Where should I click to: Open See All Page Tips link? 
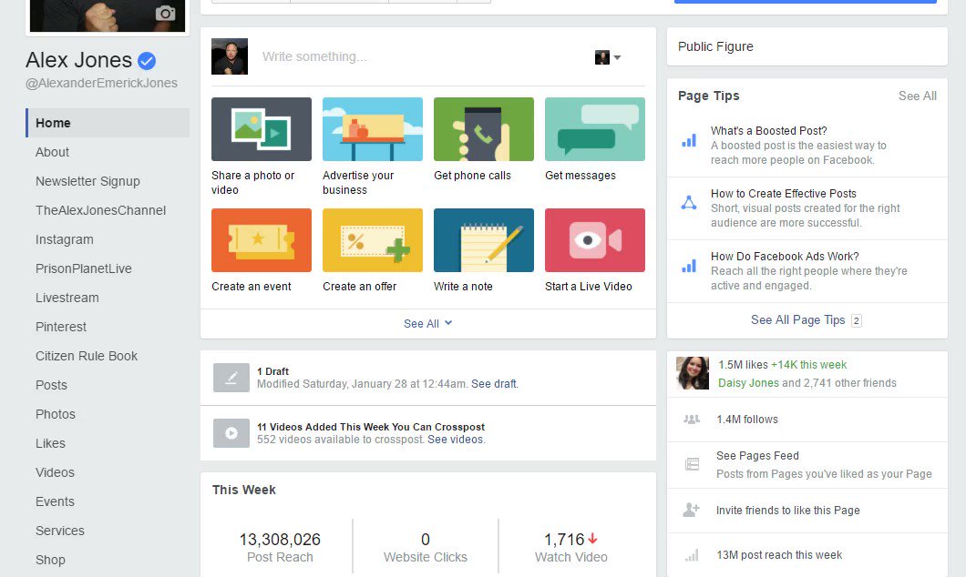tap(807, 319)
